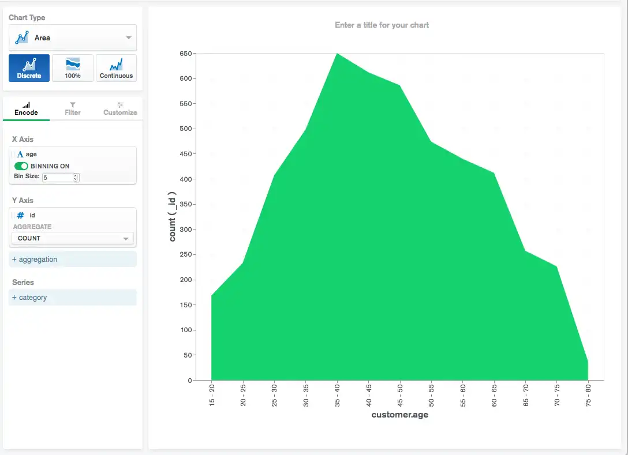Deselect the active Discrete mode button
The width and height of the screenshot is (628, 455).
pos(28,67)
